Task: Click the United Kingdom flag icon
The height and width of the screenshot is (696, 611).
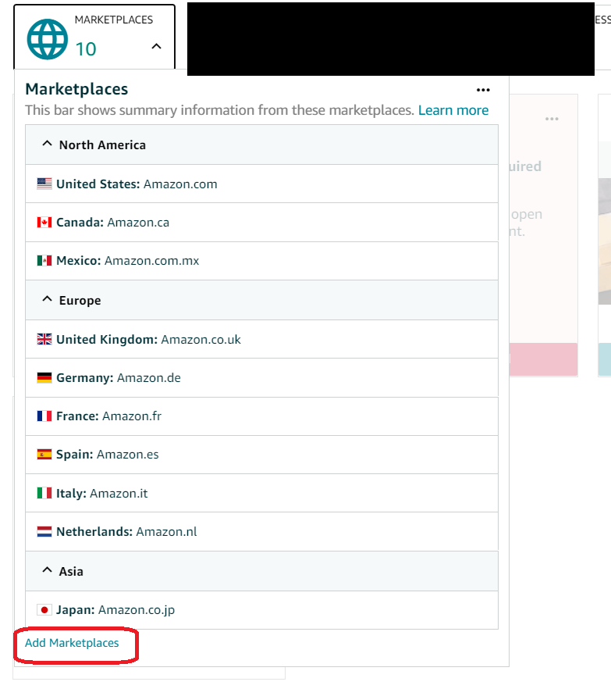Action: click(x=44, y=339)
